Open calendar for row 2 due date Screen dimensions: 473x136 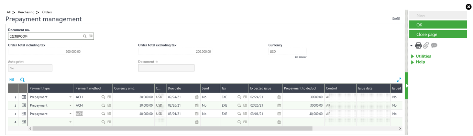(x=197, y=105)
